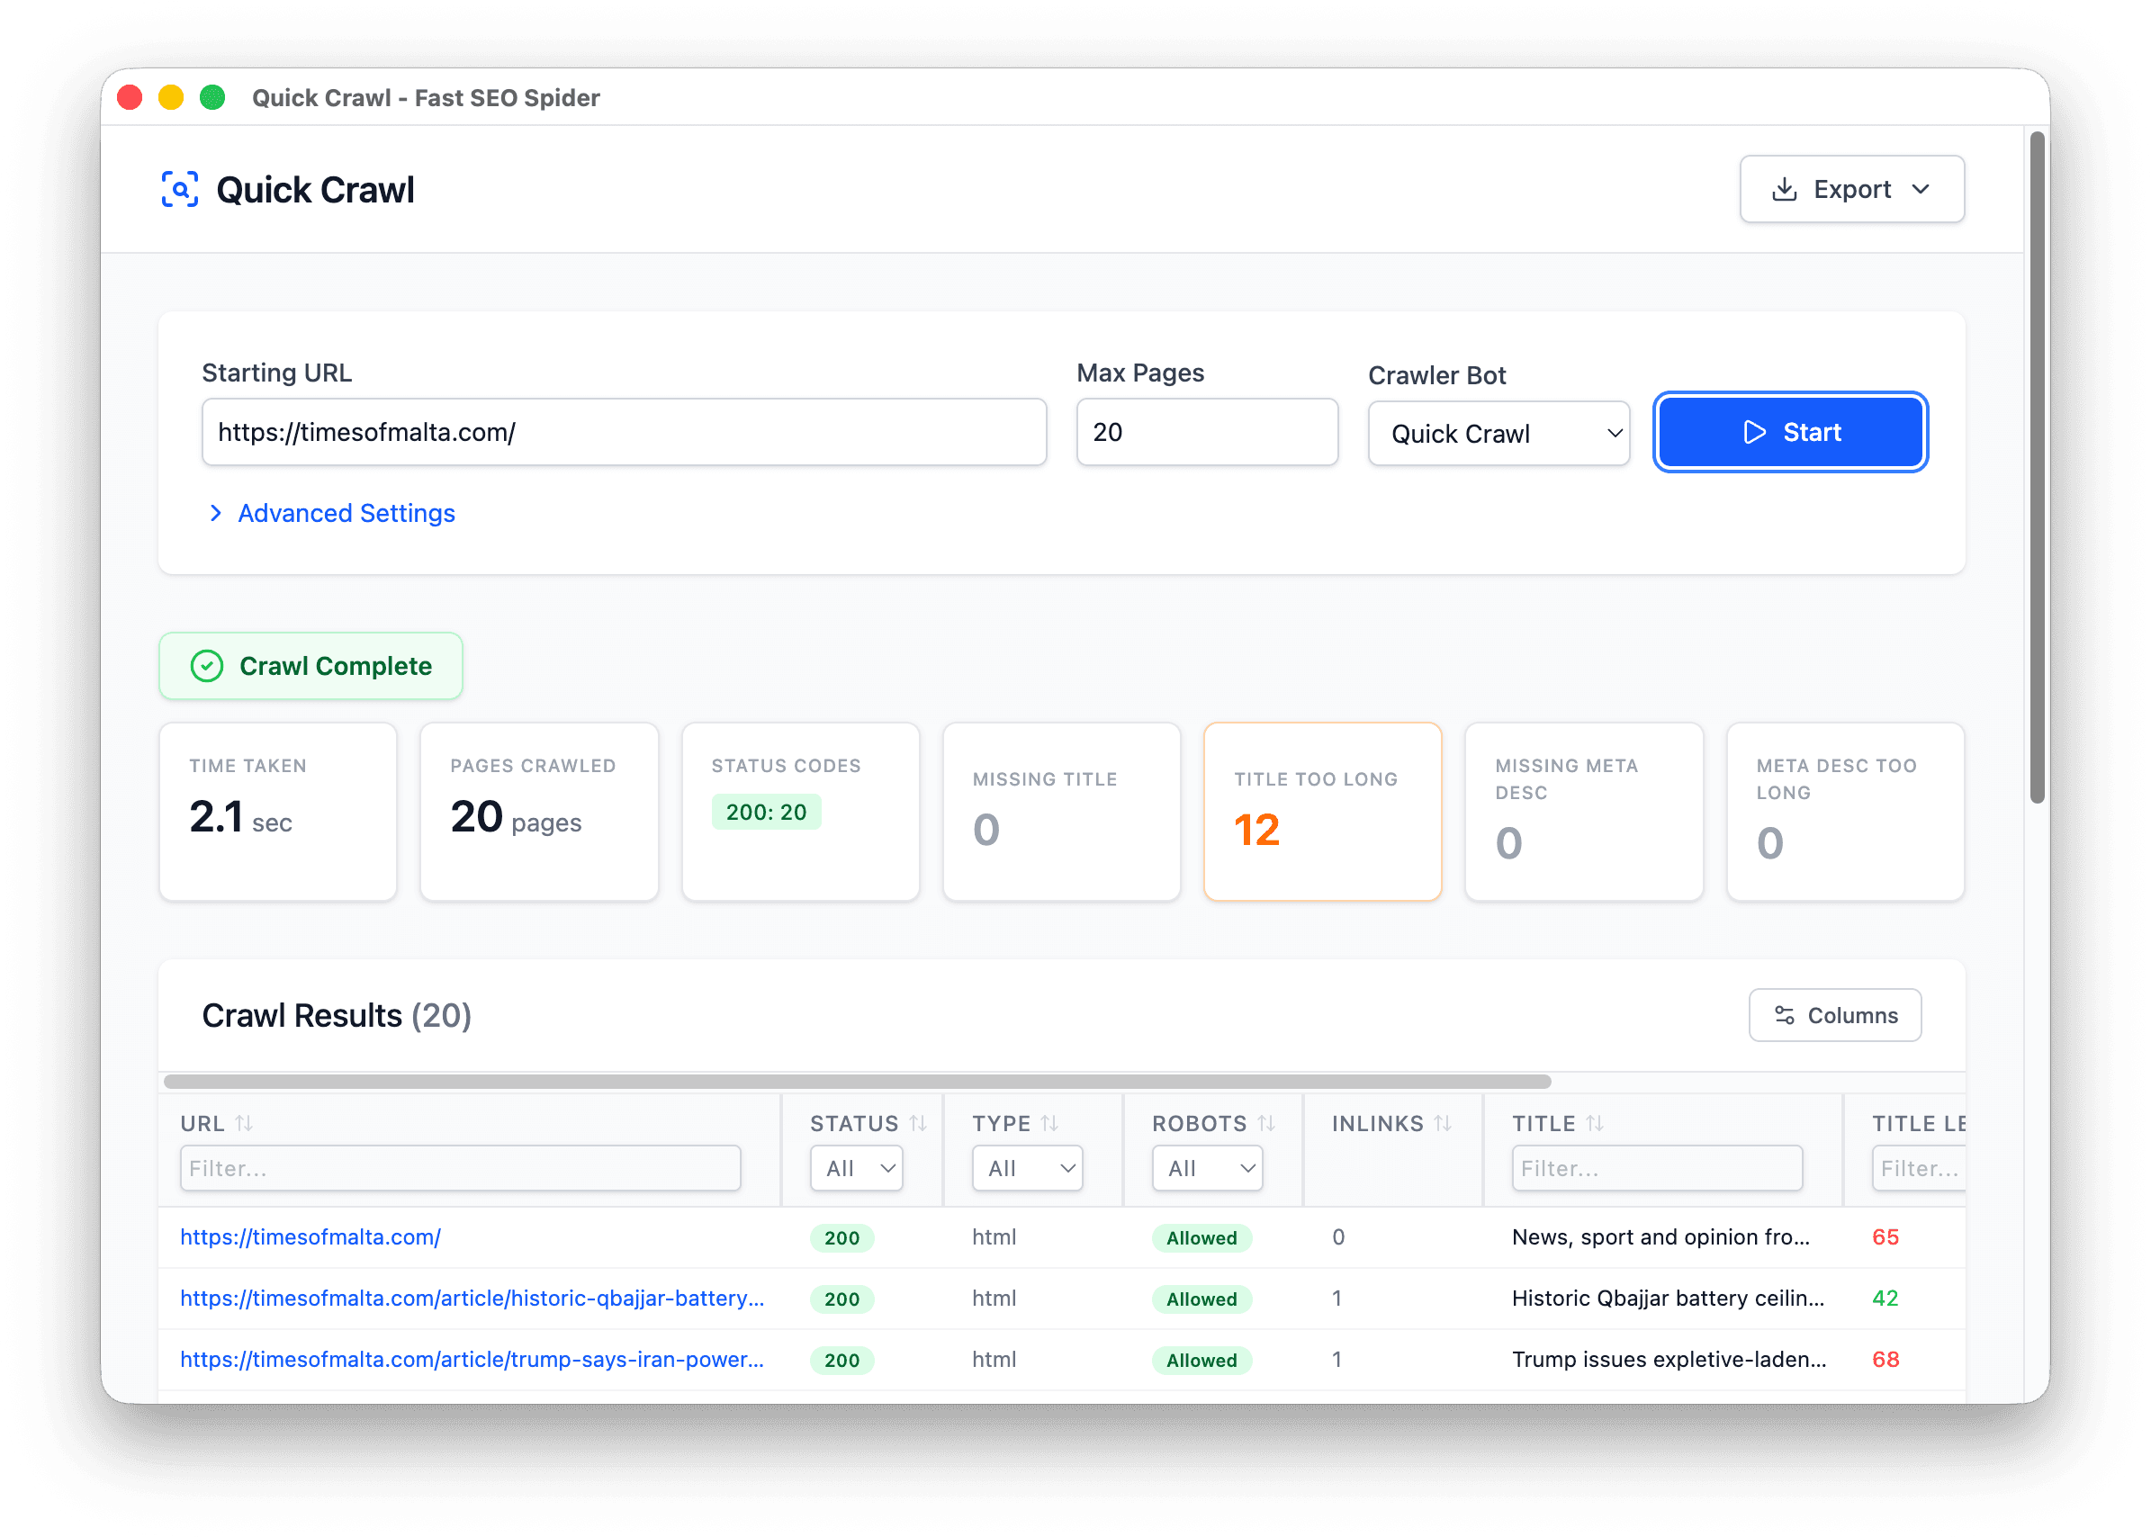
Task: Click the download icon on the Export button
Action: [1786, 188]
